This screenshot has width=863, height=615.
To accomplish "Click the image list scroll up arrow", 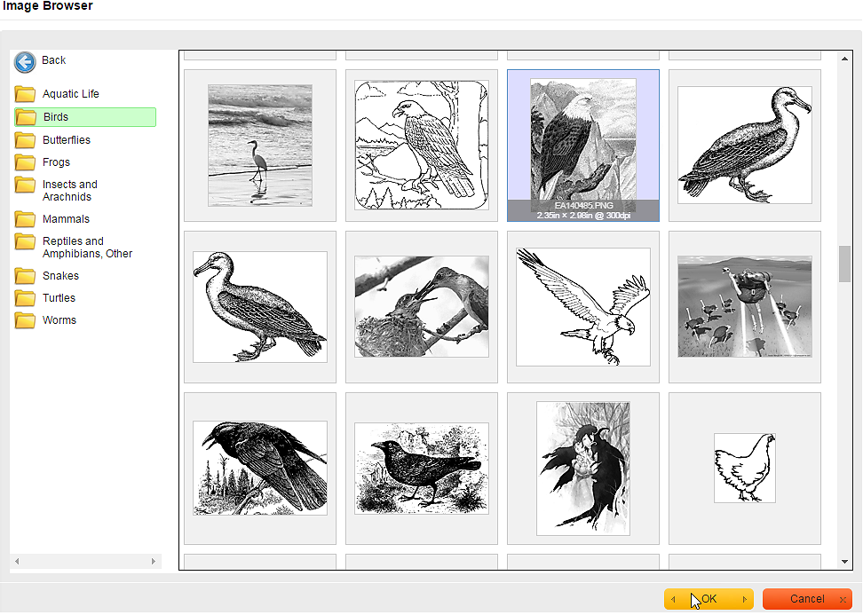I will [x=844, y=59].
